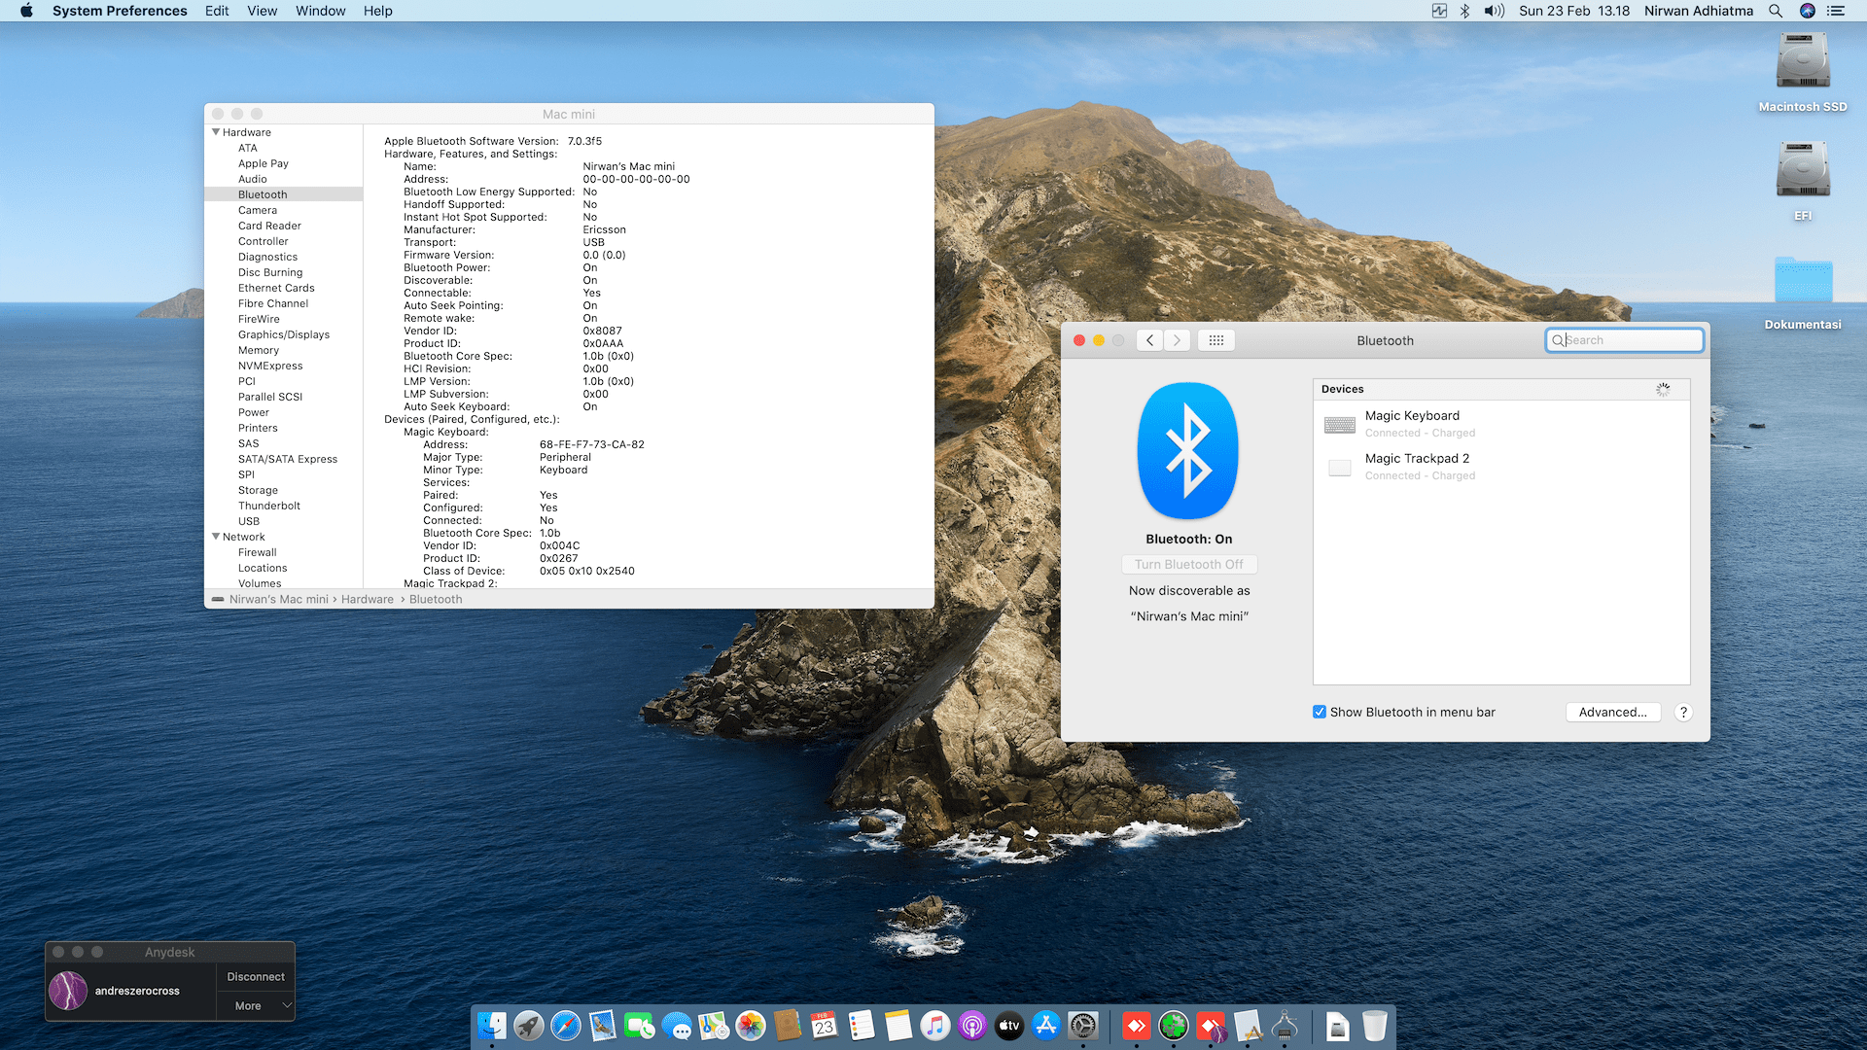Select NVMExpress in the Mac mini sidebar
Image resolution: width=1867 pixels, height=1050 pixels.
point(270,366)
